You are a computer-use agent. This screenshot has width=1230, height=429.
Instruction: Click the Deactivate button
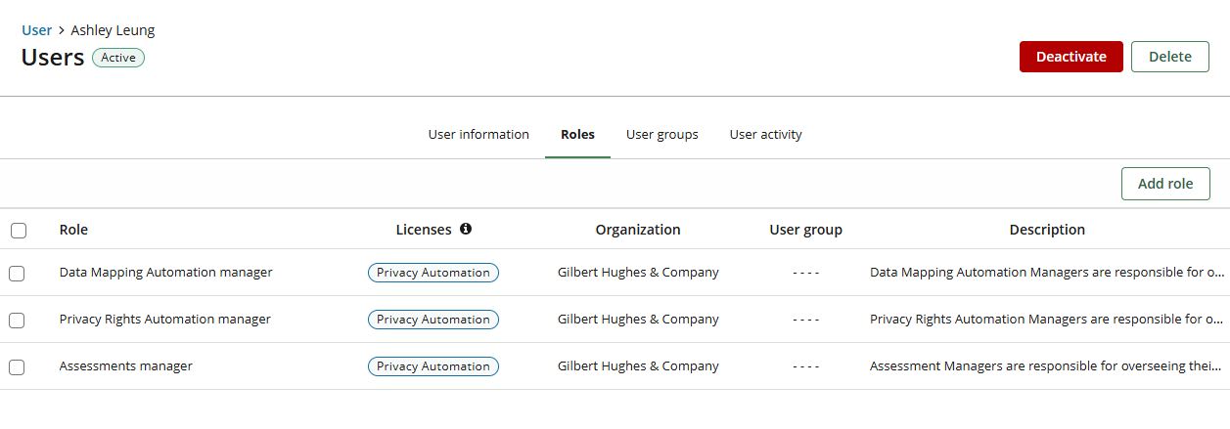[1071, 57]
